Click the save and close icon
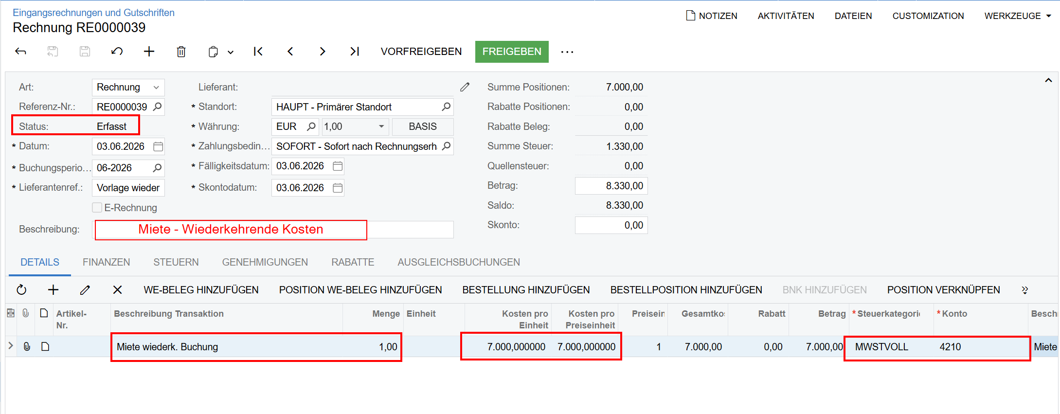The height and width of the screenshot is (414, 1060). pyautogui.click(x=53, y=51)
